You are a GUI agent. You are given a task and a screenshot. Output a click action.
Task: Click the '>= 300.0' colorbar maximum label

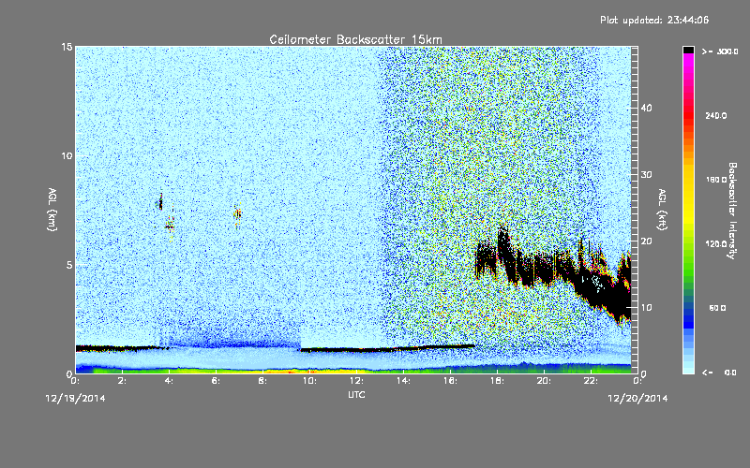[x=720, y=51]
